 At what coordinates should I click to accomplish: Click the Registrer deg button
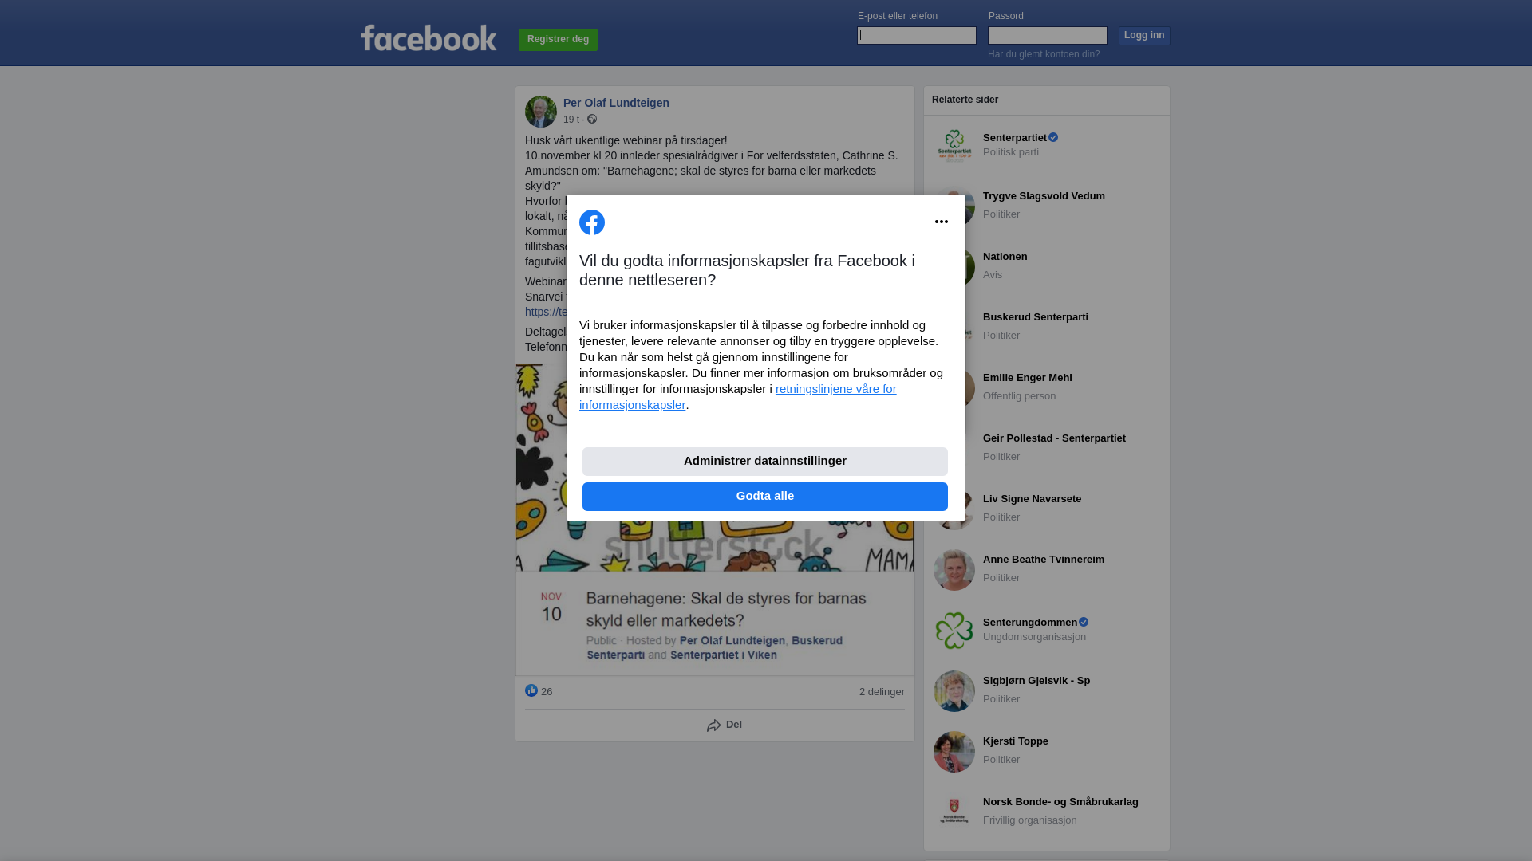coord(558,40)
